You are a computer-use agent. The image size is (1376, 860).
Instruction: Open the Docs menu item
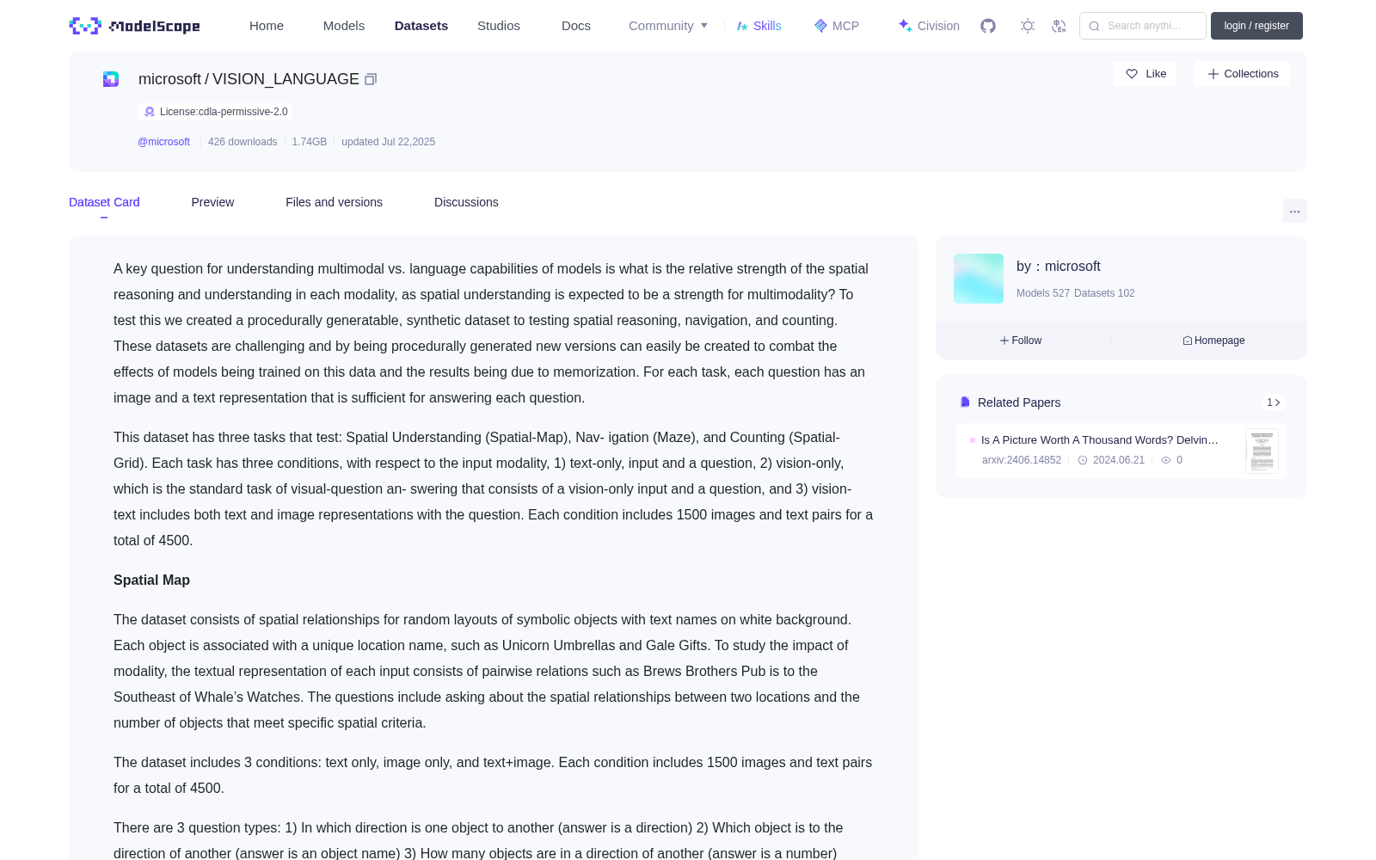point(576,26)
